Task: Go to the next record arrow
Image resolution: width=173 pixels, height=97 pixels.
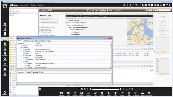Action: tap(120, 89)
